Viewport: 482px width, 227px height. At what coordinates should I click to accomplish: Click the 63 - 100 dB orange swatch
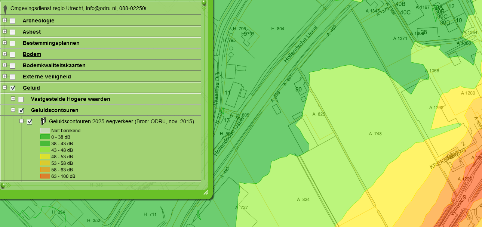click(x=45, y=176)
